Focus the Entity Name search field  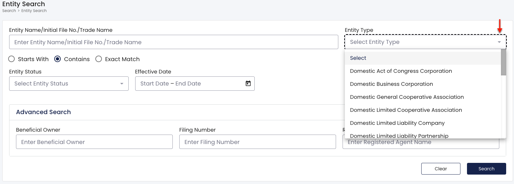click(174, 42)
